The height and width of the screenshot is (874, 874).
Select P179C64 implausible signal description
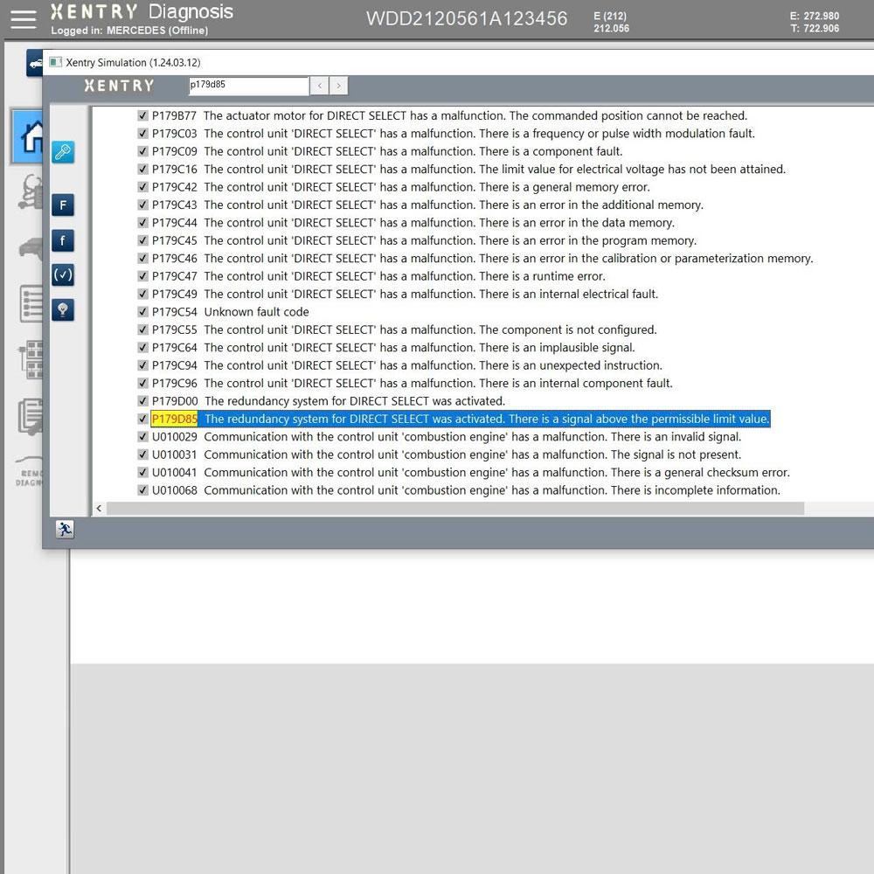[420, 348]
